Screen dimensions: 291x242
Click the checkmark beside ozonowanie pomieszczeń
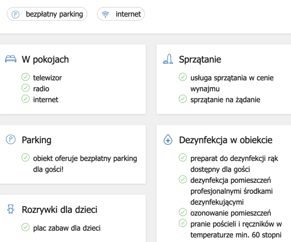183,212
